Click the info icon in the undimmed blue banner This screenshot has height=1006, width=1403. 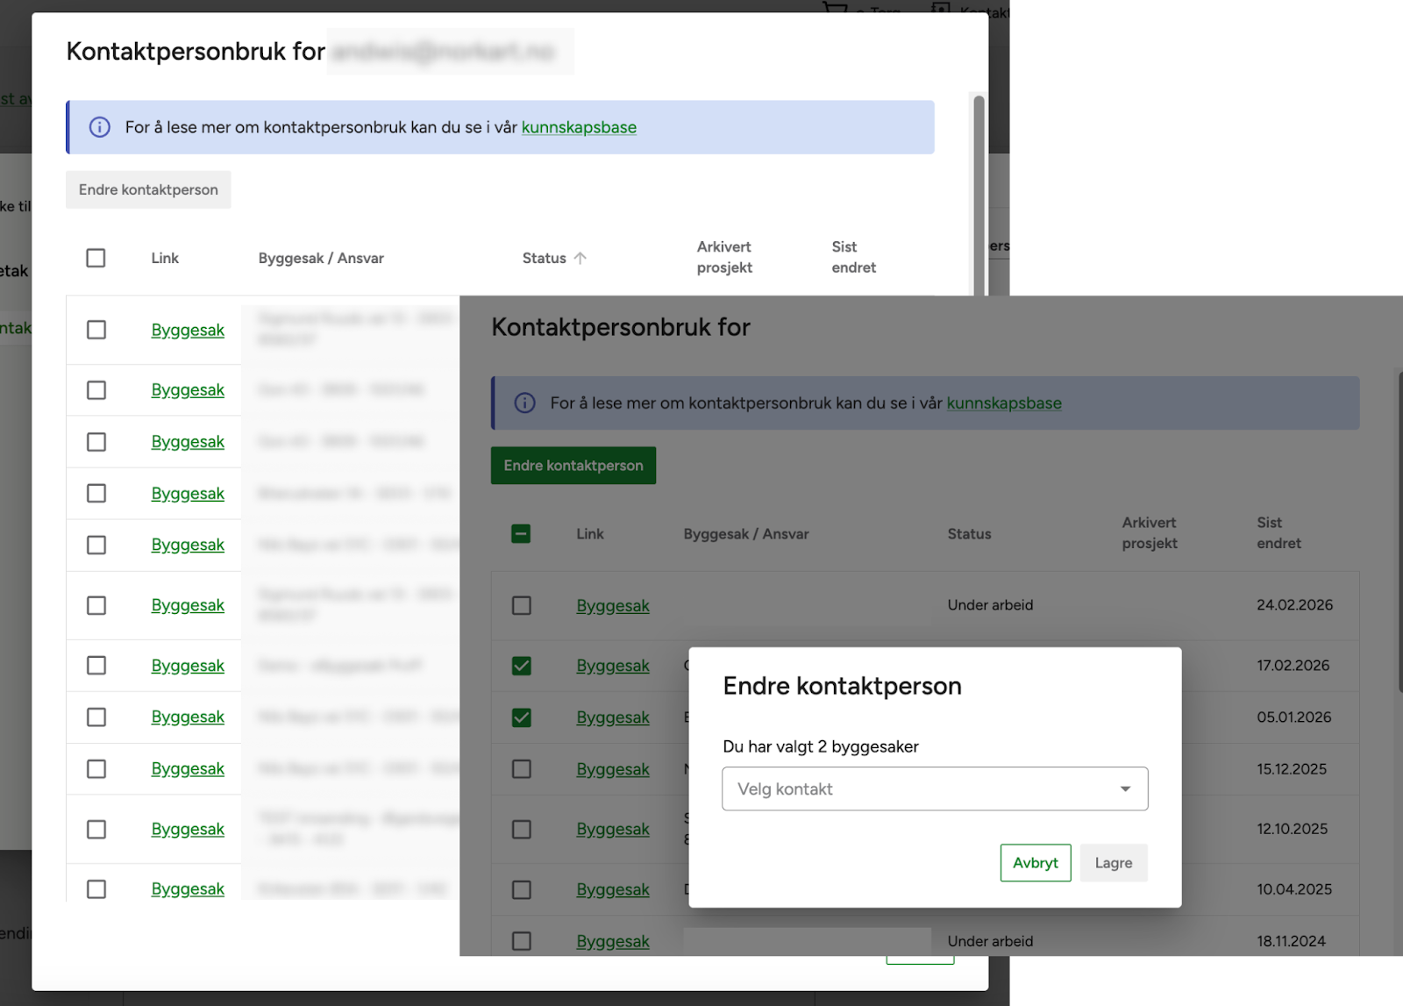pos(100,127)
